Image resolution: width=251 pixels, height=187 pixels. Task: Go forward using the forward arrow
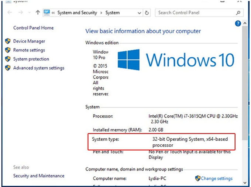[x=21, y=12]
